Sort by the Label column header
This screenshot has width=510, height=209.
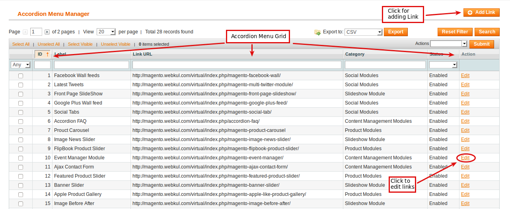point(60,54)
